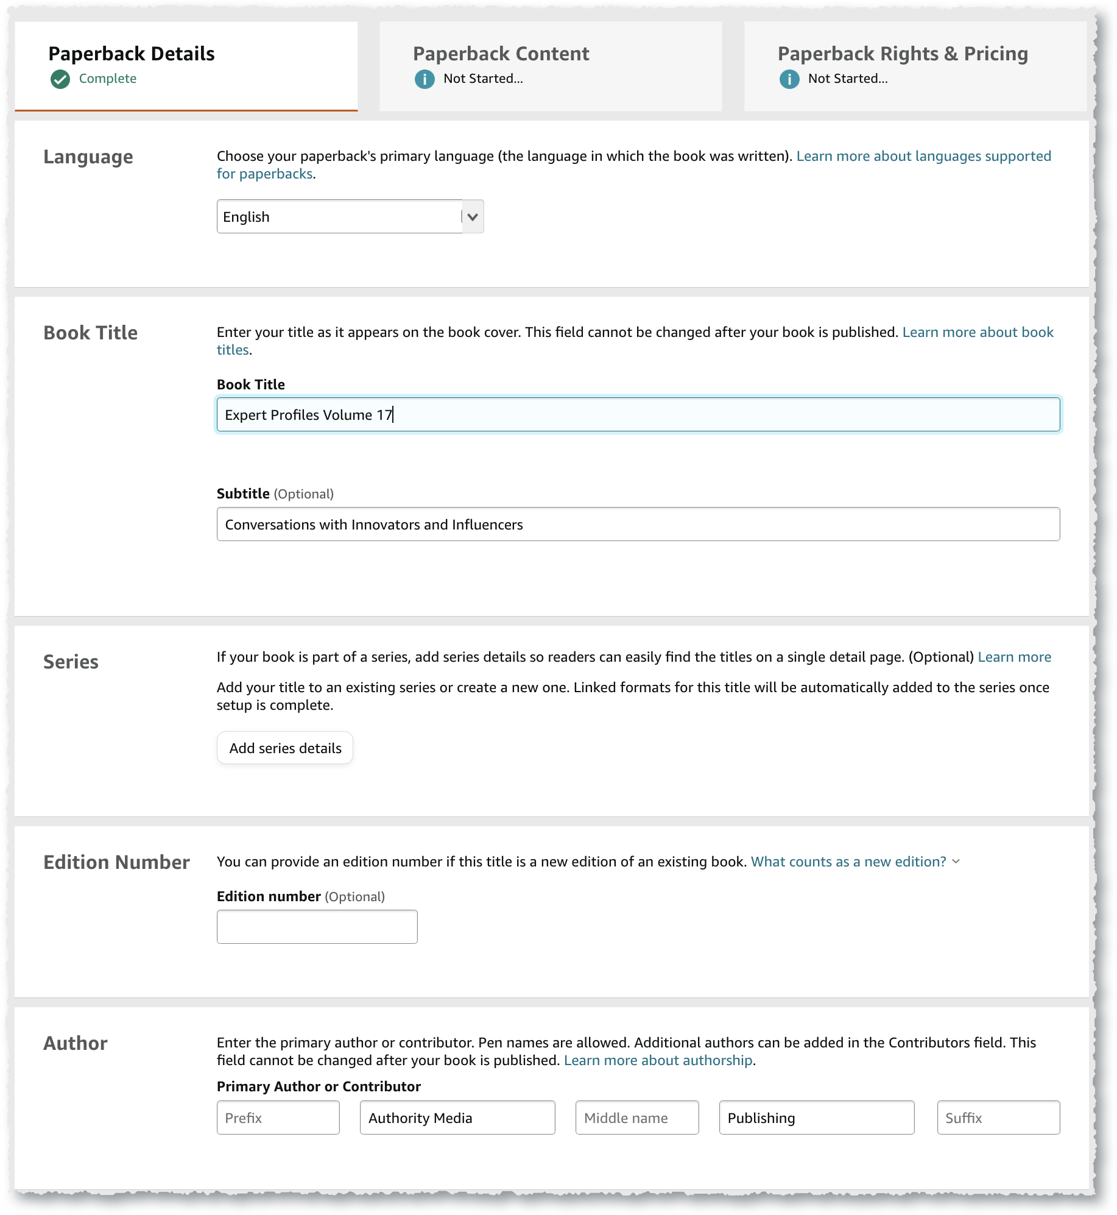The width and height of the screenshot is (1117, 1215).
Task: Switch to the Paperback Rights & Pricing tab
Action: [x=915, y=66]
